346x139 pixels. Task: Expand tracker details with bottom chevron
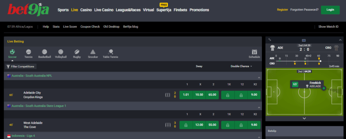click(x=304, y=118)
